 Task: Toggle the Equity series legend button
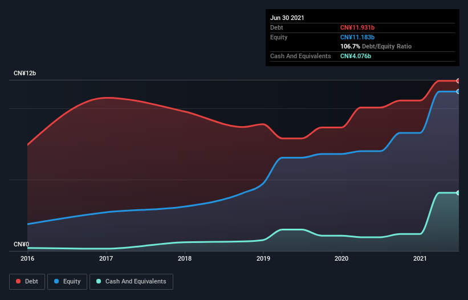pyautogui.click(x=67, y=282)
